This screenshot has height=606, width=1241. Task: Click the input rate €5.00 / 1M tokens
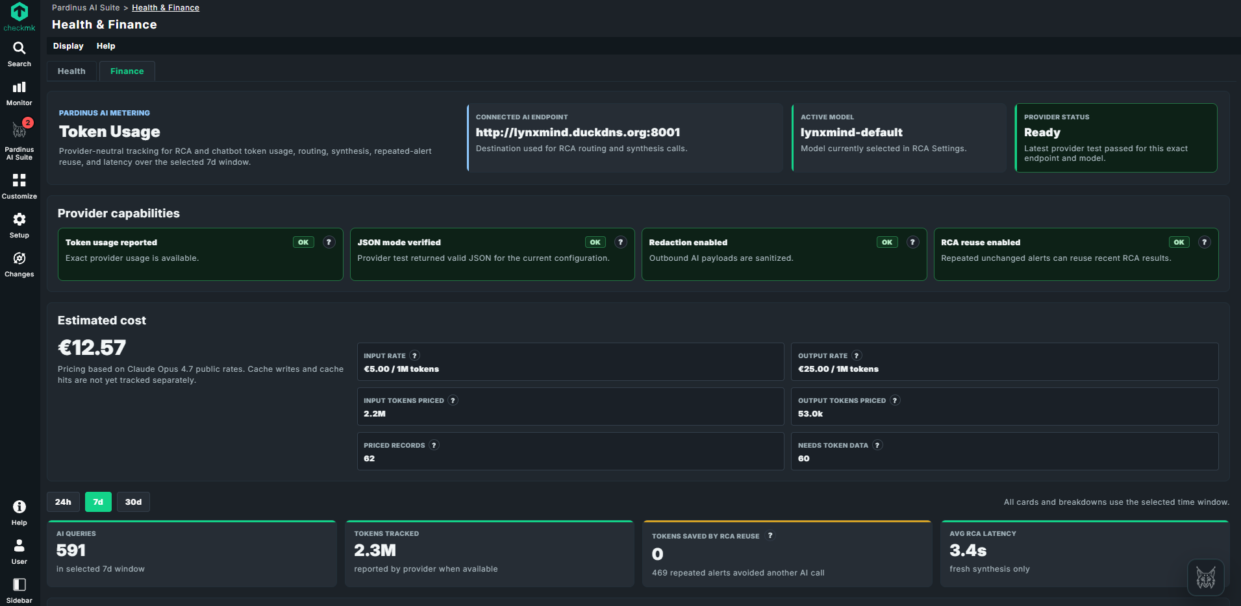click(401, 369)
